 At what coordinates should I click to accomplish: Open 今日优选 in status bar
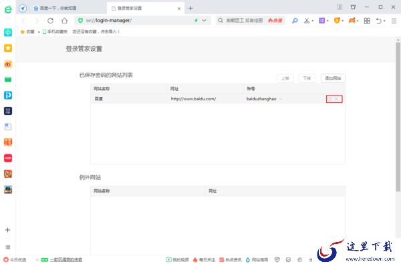(15, 259)
